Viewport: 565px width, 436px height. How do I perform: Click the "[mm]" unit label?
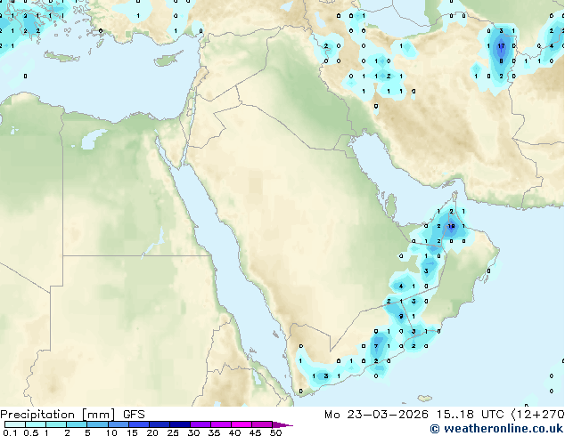(x=99, y=415)
